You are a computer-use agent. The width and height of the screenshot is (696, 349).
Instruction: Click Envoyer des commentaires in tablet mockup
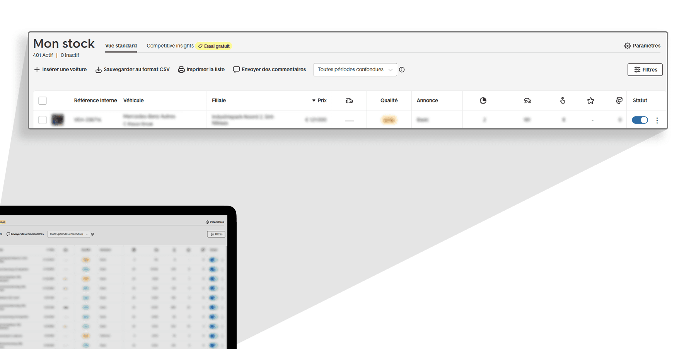coord(25,234)
